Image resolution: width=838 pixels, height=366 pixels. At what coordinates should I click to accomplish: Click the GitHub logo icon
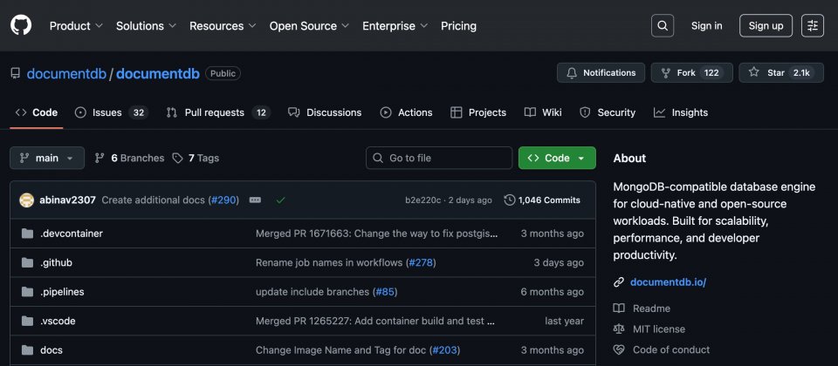point(21,25)
